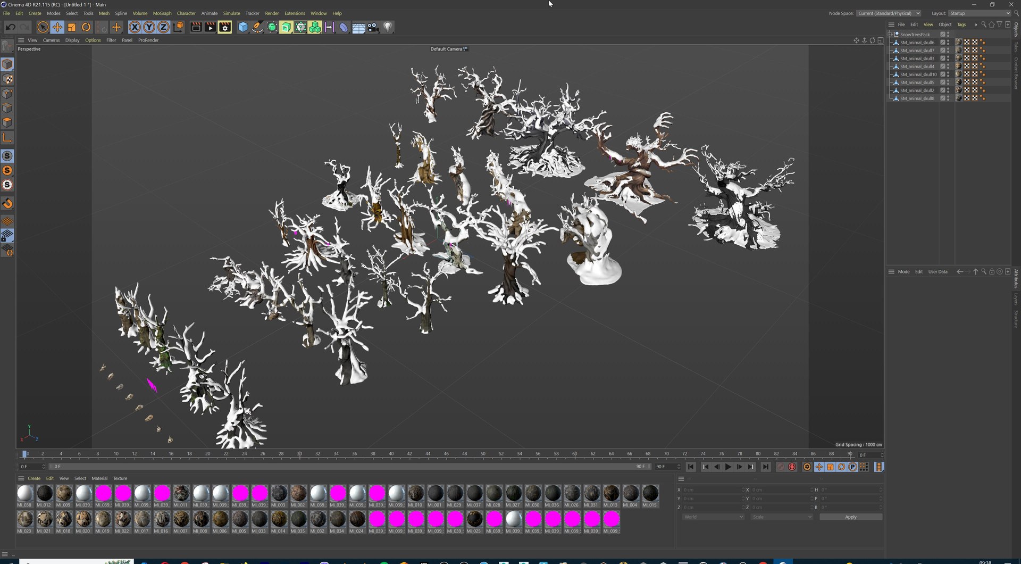The height and width of the screenshot is (564, 1021).
Task: Activate the Move tool in top toolbar
Action: (57, 27)
